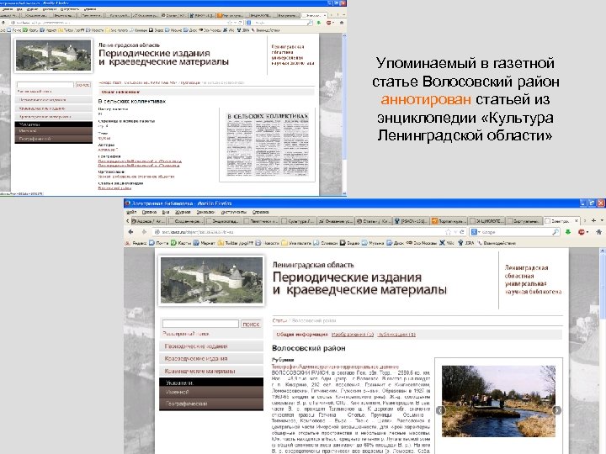Open the Wiki bookmark
Screen dimensions: 606x454
447,243
